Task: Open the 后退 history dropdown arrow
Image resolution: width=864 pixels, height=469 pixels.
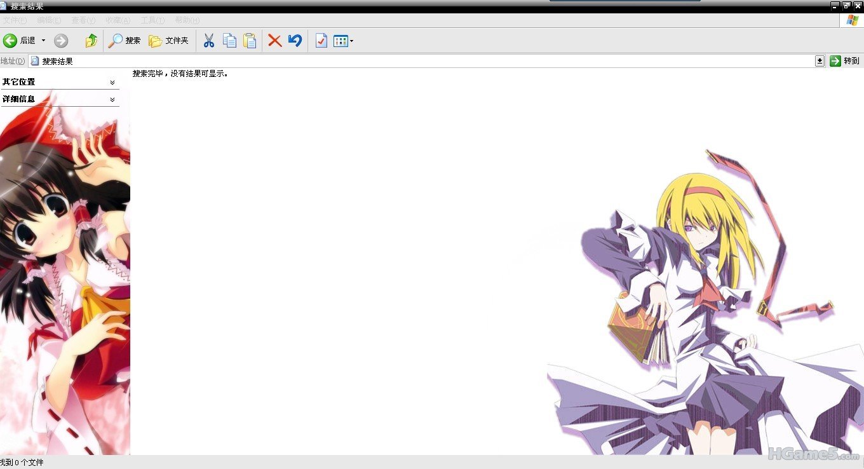Action: pos(44,41)
